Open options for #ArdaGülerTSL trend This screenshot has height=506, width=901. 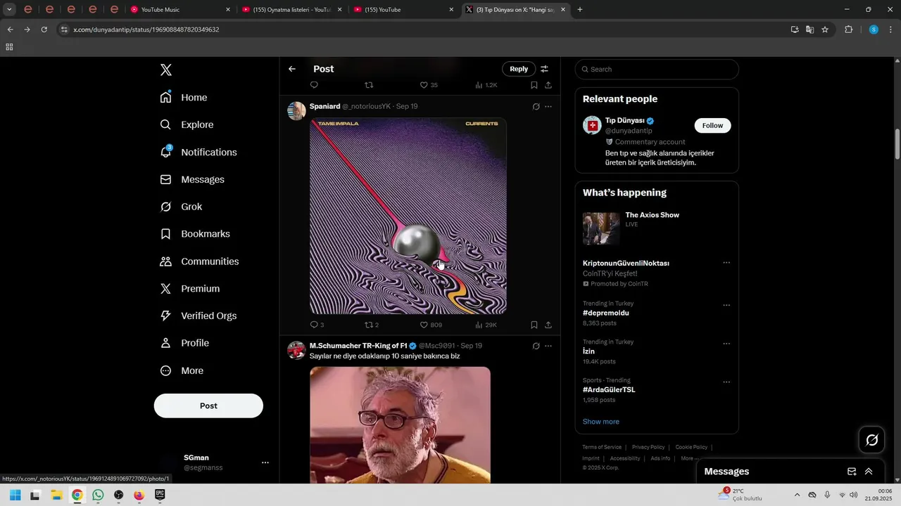tap(726, 382)
